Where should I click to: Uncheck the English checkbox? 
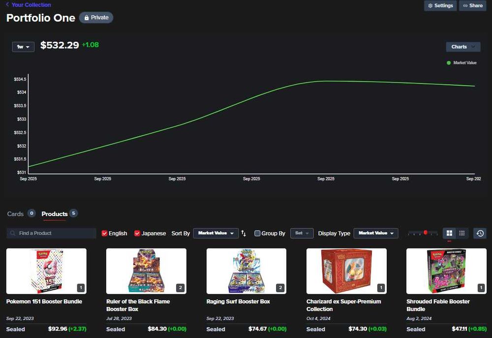coord(104,233)
